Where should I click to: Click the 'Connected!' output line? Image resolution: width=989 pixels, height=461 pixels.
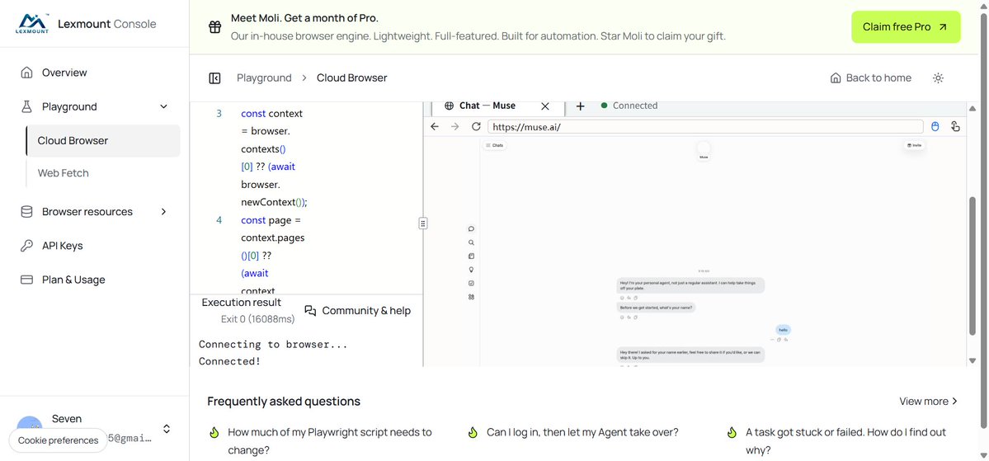pos(229,361)
